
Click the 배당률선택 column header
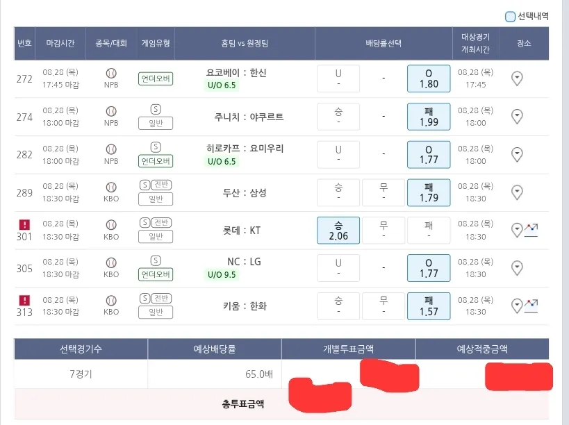(384, 43)
